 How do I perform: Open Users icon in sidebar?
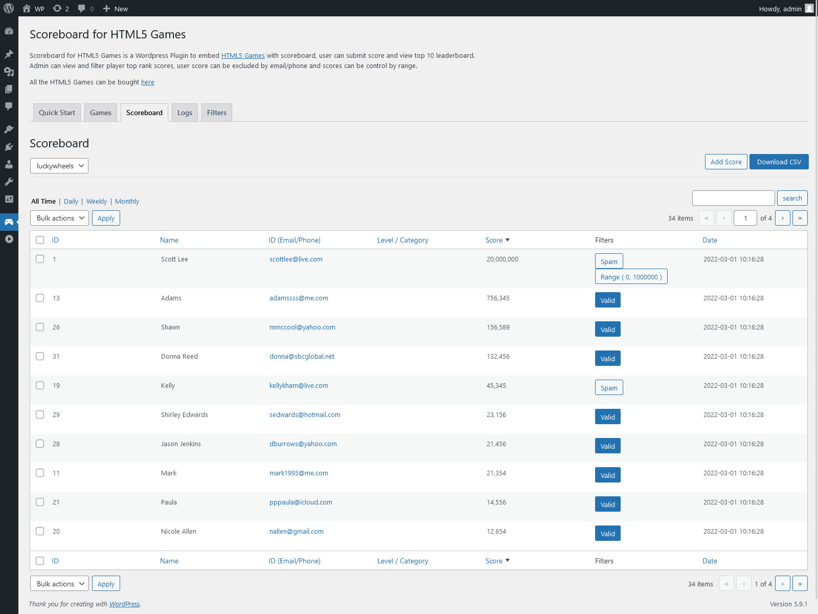pyautogui.click(x=9, y=164)
